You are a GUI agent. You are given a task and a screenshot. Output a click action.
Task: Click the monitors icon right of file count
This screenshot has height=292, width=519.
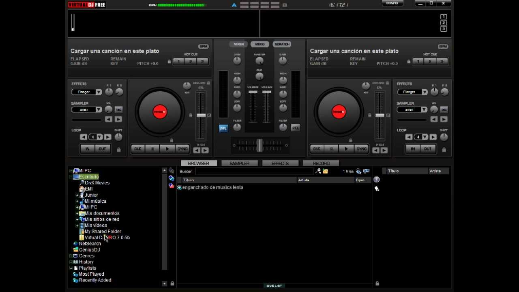(x=366, y=171)
